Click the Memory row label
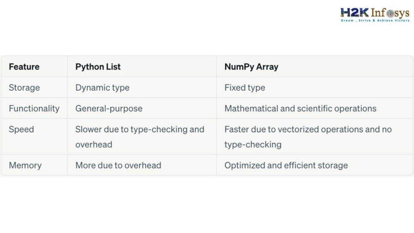 click(x=25, y=165)
